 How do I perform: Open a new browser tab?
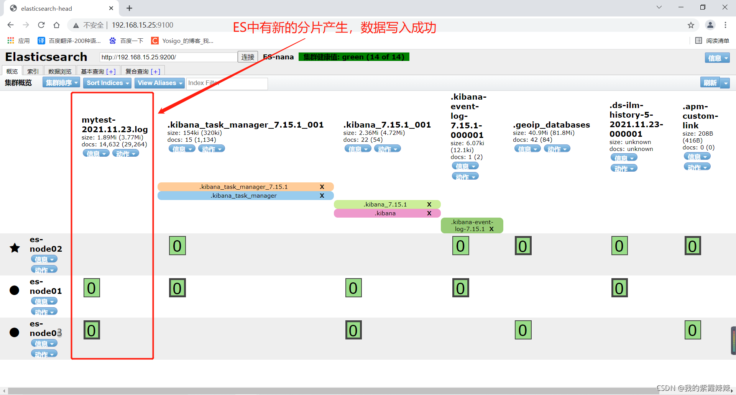point(129,8)
